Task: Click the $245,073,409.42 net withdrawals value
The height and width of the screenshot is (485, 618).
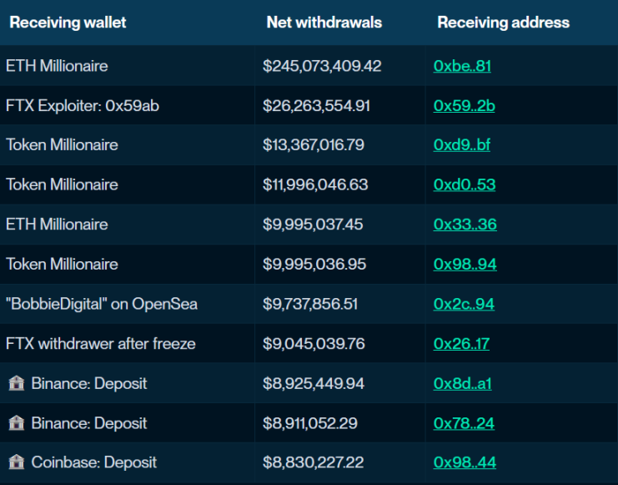Action: 322,65
